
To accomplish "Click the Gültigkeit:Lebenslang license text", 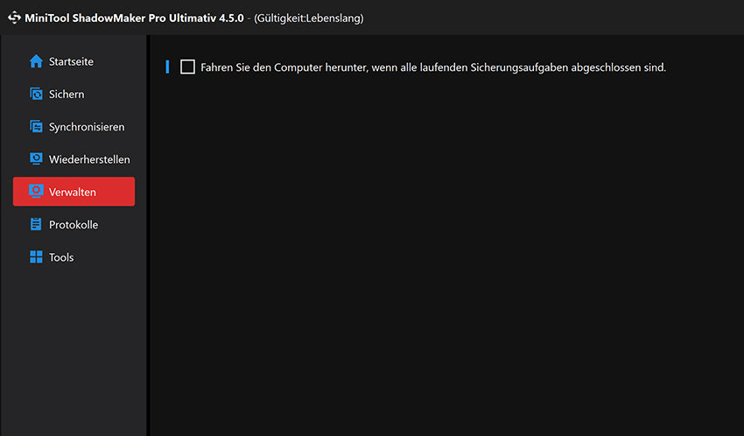I will pos(308,18).
